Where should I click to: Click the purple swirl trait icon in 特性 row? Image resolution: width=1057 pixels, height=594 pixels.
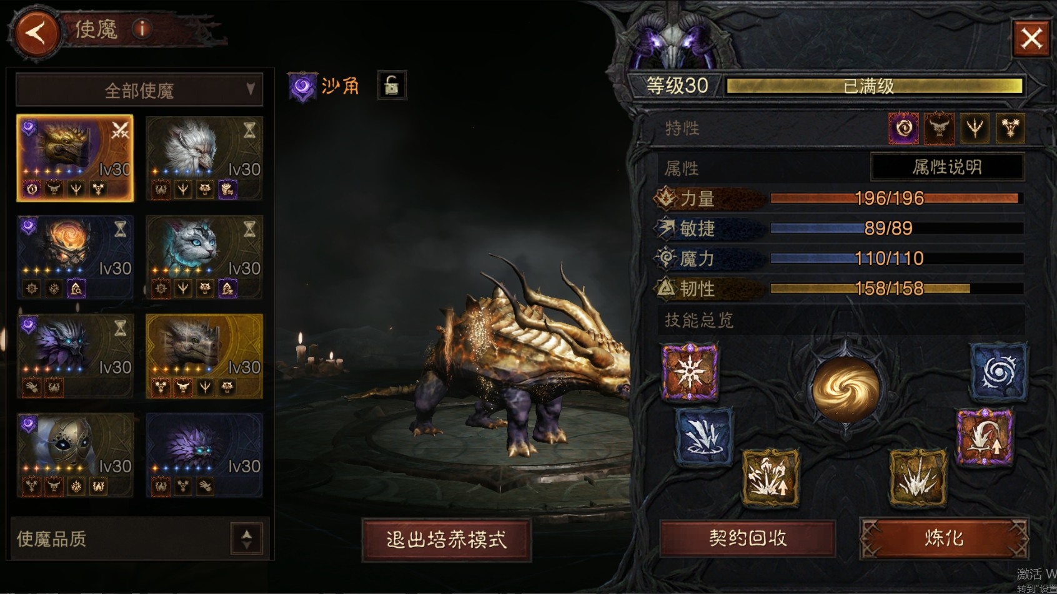pyautogui.click(x=903, y=128)
